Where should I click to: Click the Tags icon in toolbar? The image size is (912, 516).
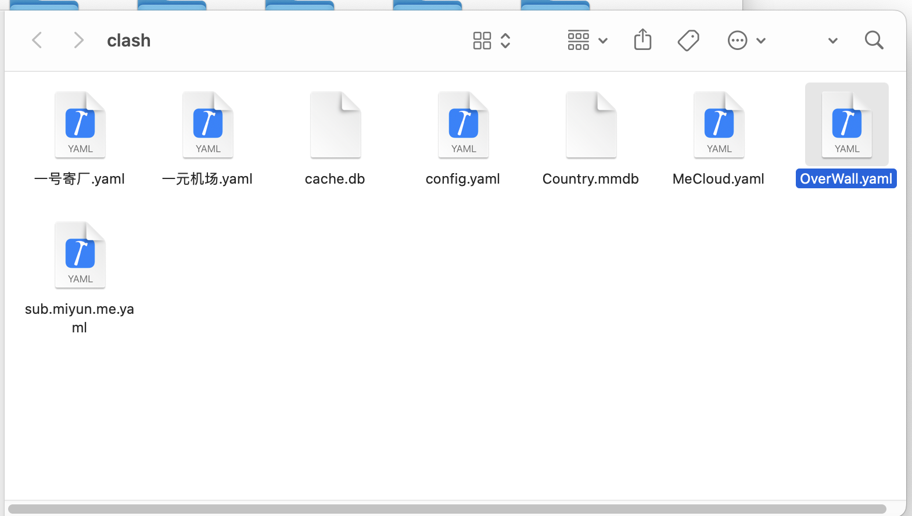(x=688, y=41)
